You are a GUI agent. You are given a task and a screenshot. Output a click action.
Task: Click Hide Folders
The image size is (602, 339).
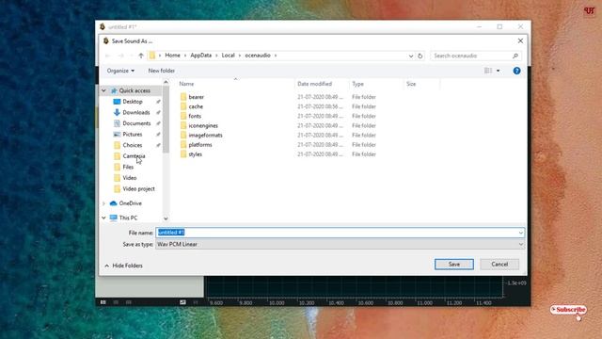[x=123, y=266]
